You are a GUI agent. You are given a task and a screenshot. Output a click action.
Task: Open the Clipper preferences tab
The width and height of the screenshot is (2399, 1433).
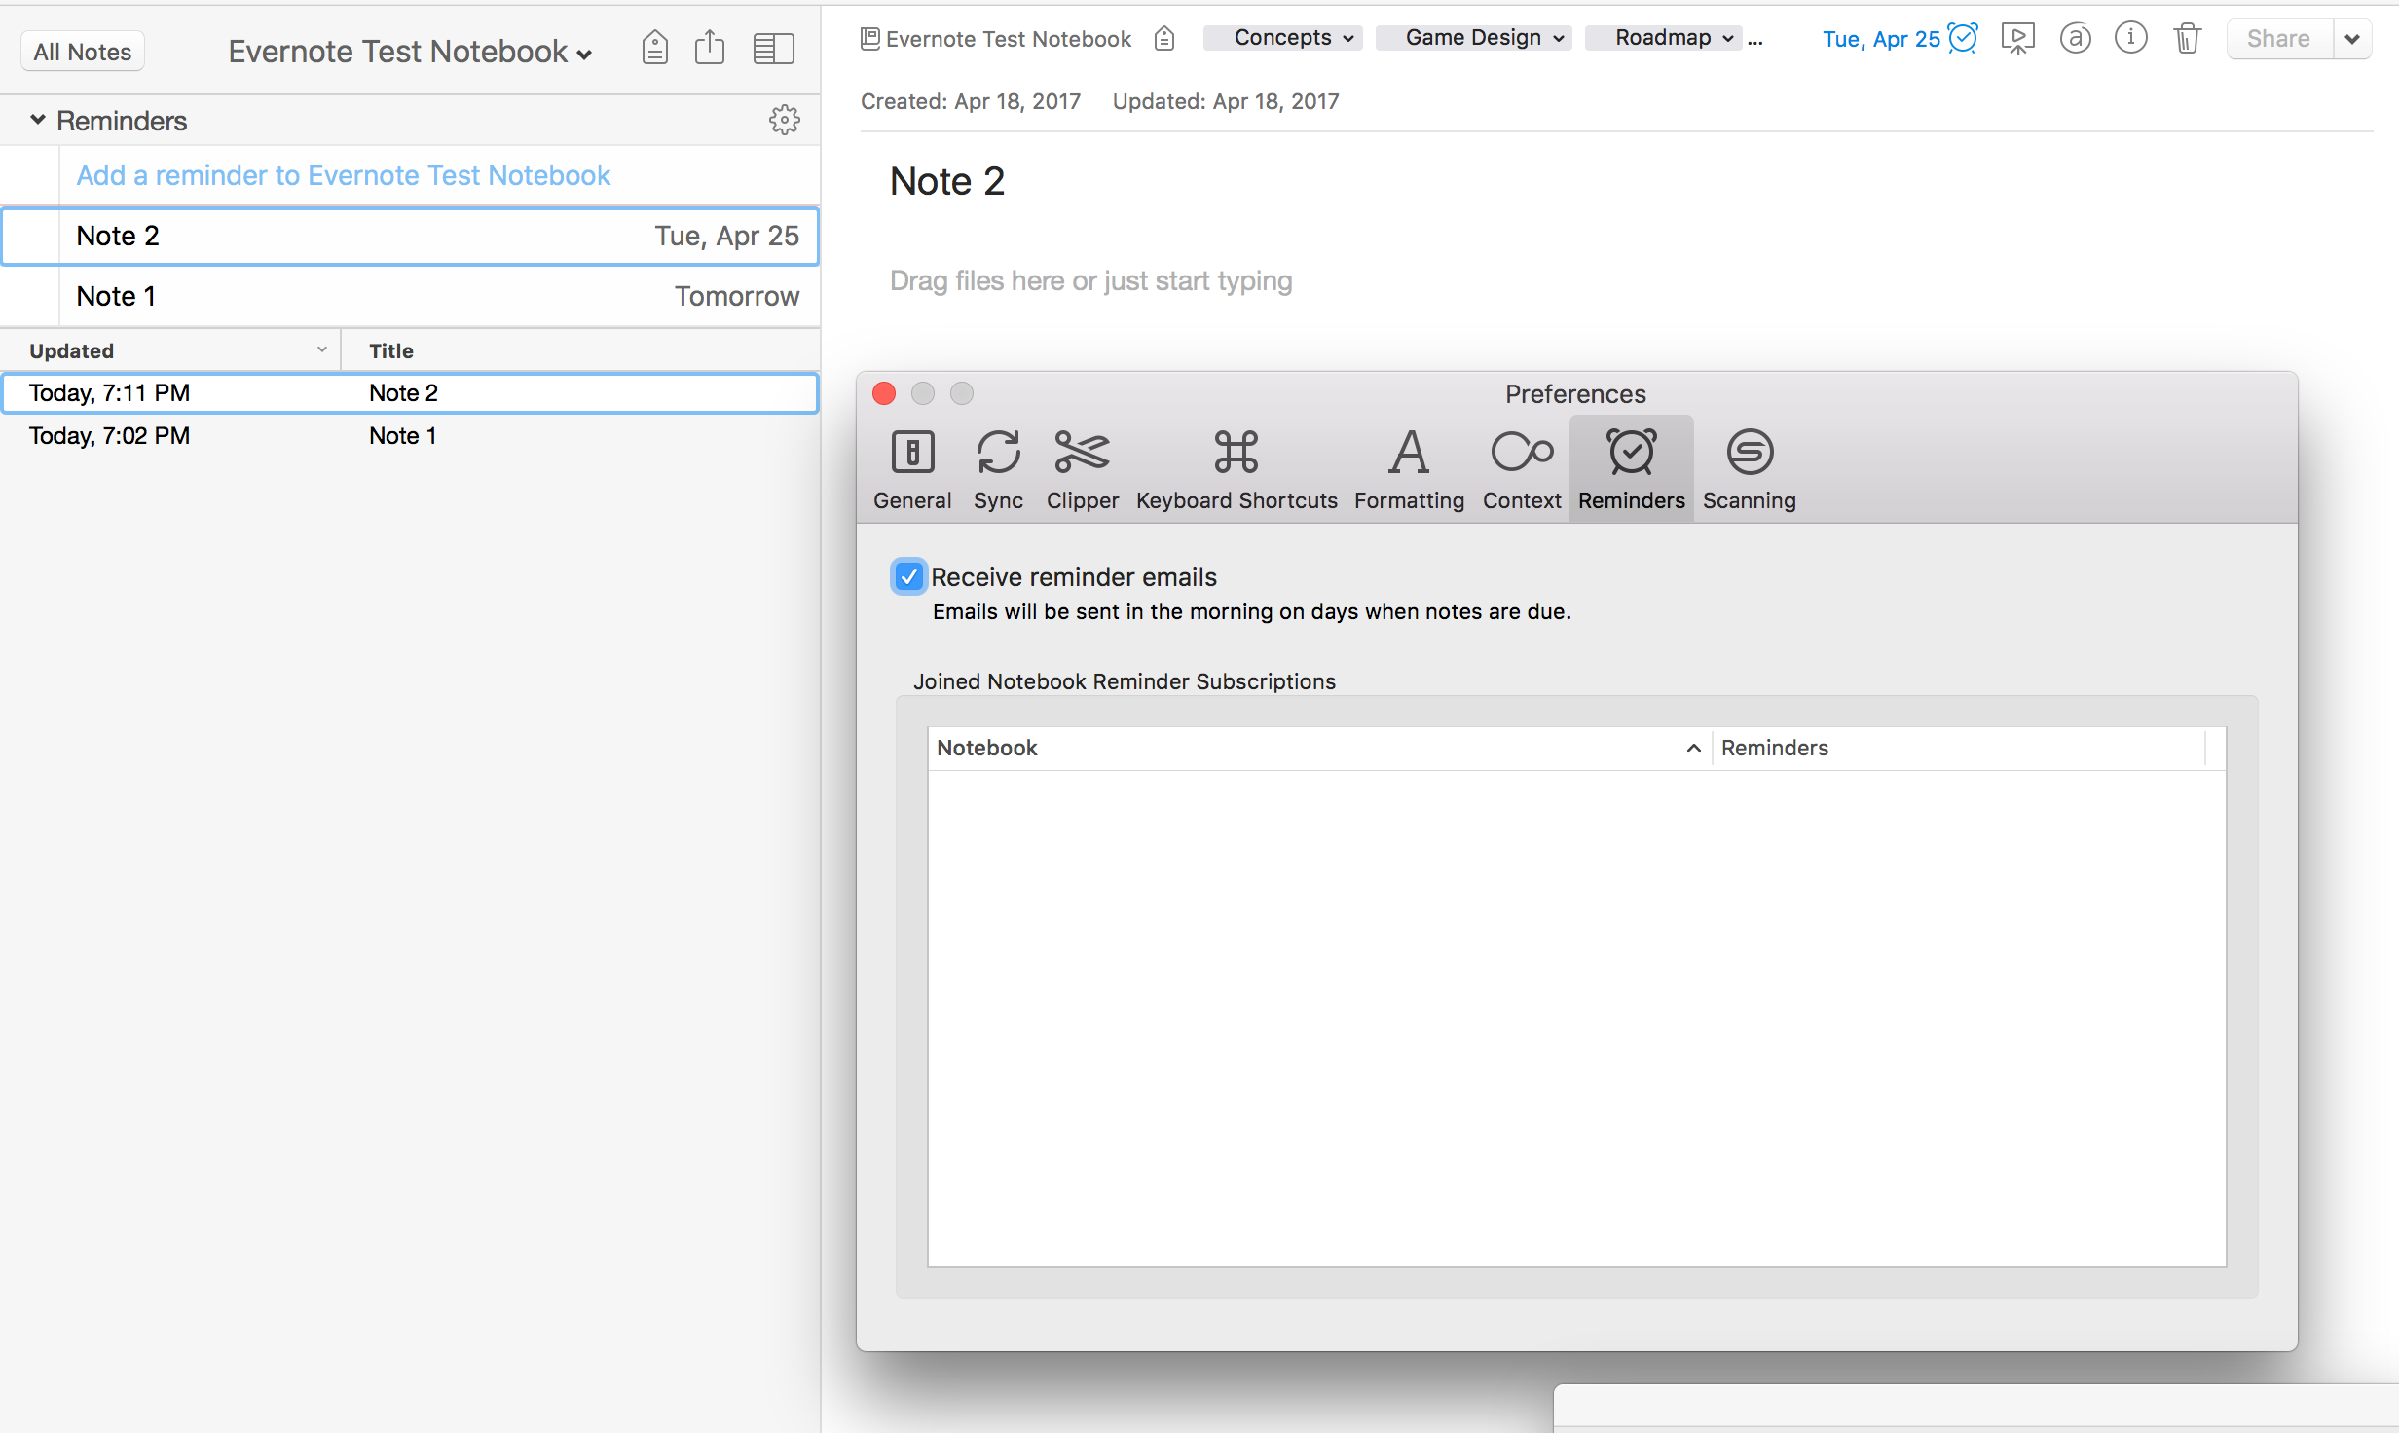(x=1082, y=470)
